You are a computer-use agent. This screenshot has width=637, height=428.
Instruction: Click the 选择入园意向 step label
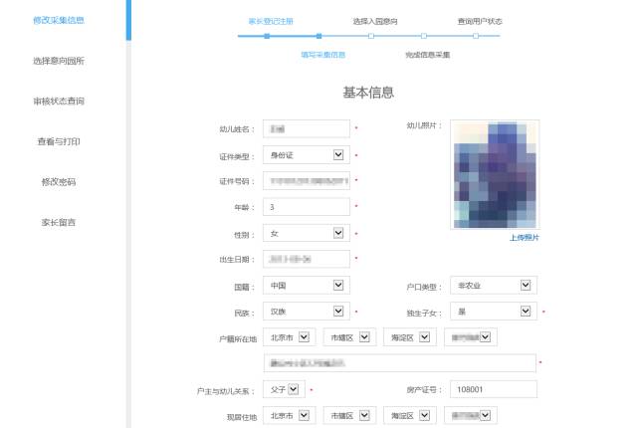point(375,21)
